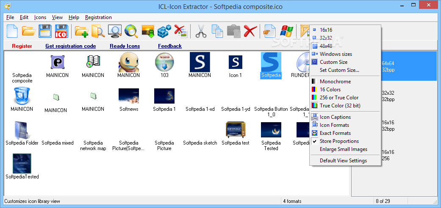Image resolution: width=441 pixels, height=208 pixels.
Task: Click '4 formats' in the status bar
Action: pyautogui.click(x=292, y=201)
